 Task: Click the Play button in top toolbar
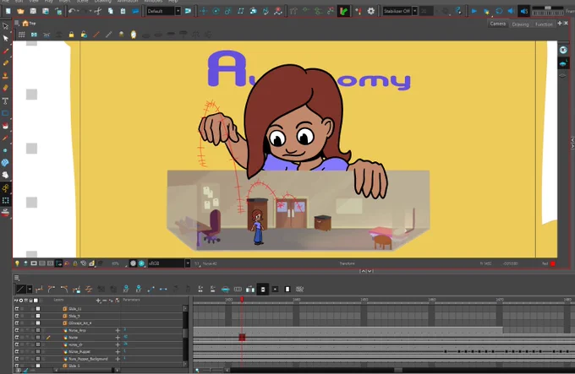click(474, 11)
